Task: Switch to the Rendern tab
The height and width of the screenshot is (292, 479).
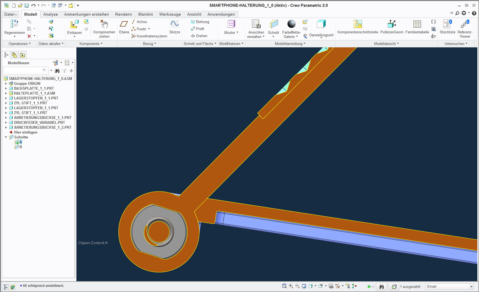Action: click(x=124, y=14)
